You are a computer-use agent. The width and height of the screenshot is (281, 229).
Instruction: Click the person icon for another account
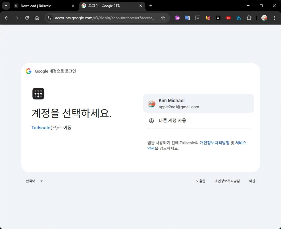151,121
